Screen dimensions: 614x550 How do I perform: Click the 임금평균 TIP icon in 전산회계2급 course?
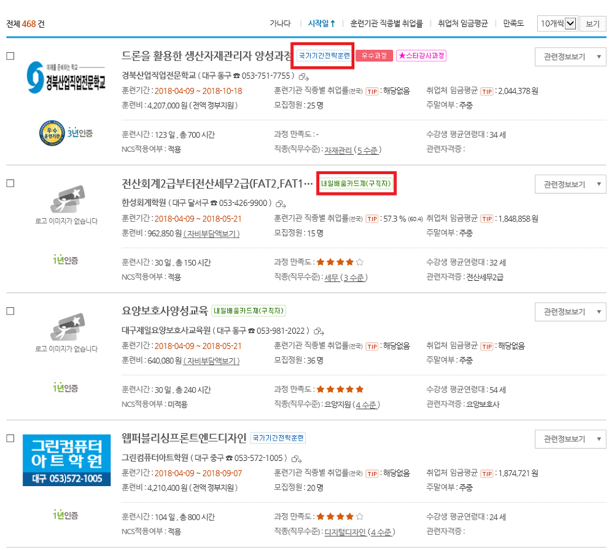(487, 219)
